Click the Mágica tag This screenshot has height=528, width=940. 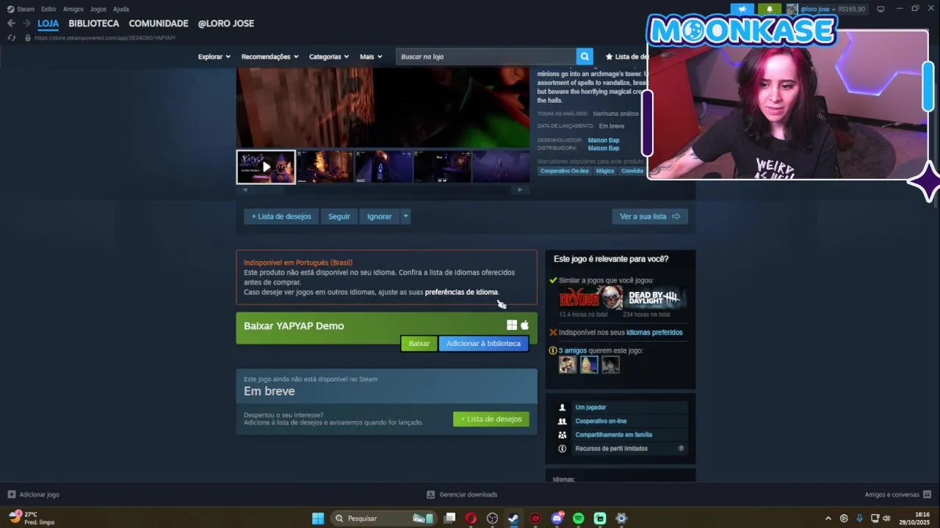[x=605, y=171]
